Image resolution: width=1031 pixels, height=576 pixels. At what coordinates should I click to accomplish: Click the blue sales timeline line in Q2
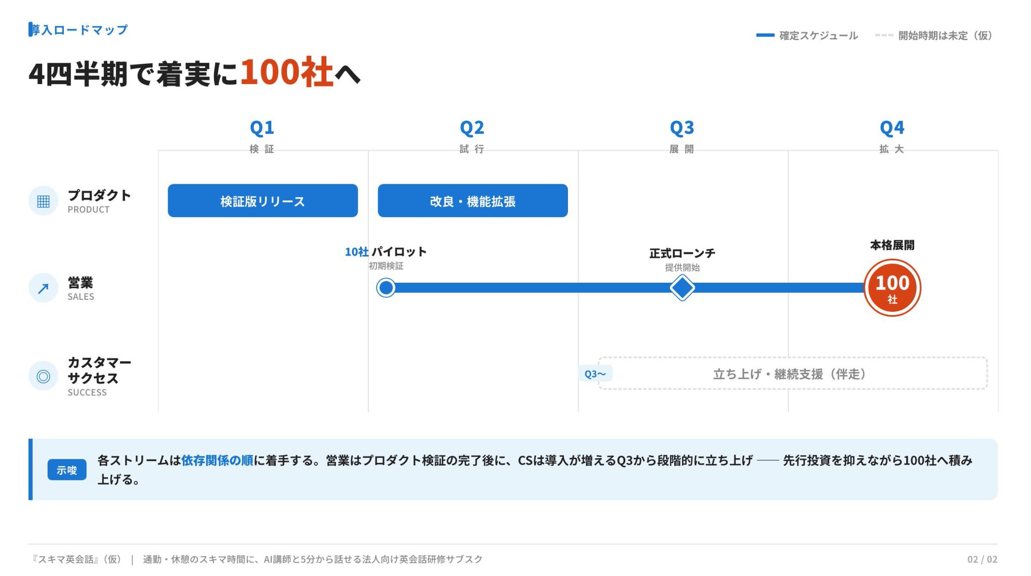point(487,288)
